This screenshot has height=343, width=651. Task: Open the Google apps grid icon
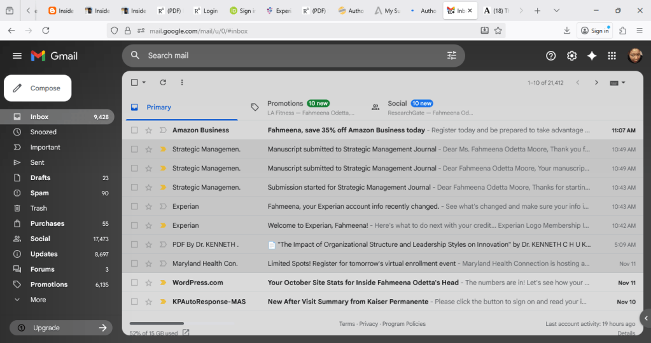pos(612,55)
